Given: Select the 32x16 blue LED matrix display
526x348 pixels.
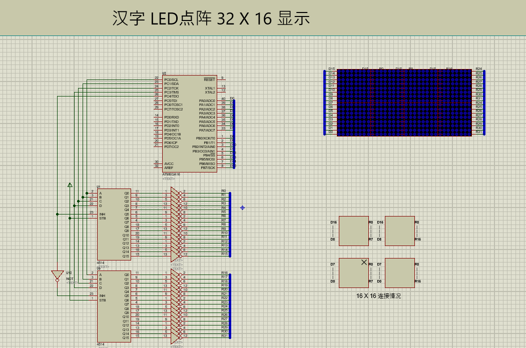Looking at the screenshot, I should tap(404, 102).
